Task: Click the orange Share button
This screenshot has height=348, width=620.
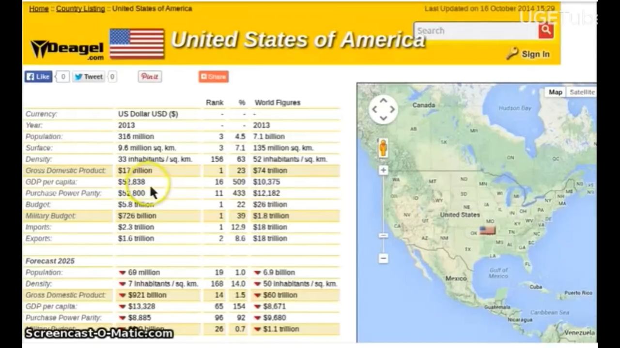Action: pyautogui.click(x=213, y=76)
